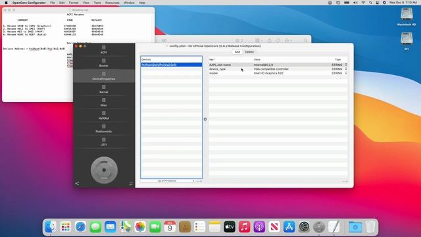Click the list icon at sidebar bottom right

(x=131, y=184)
